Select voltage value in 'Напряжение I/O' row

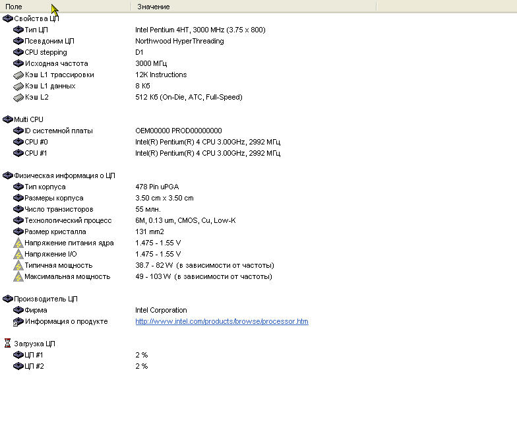point(158,254)
